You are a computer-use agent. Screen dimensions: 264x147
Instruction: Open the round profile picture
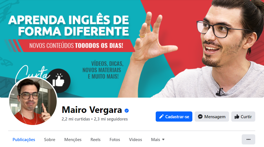point(33,101)
